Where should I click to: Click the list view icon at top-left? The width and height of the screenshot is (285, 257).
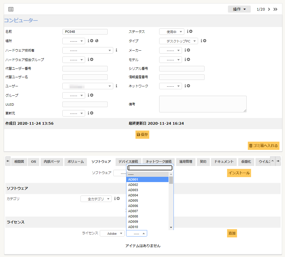point(11,9)
